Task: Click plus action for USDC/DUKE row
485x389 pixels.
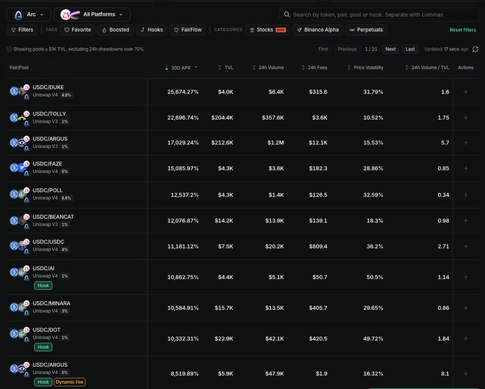Action: point(466,92)
